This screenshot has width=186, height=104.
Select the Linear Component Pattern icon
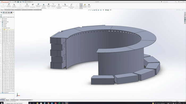(x=27, y=6)
